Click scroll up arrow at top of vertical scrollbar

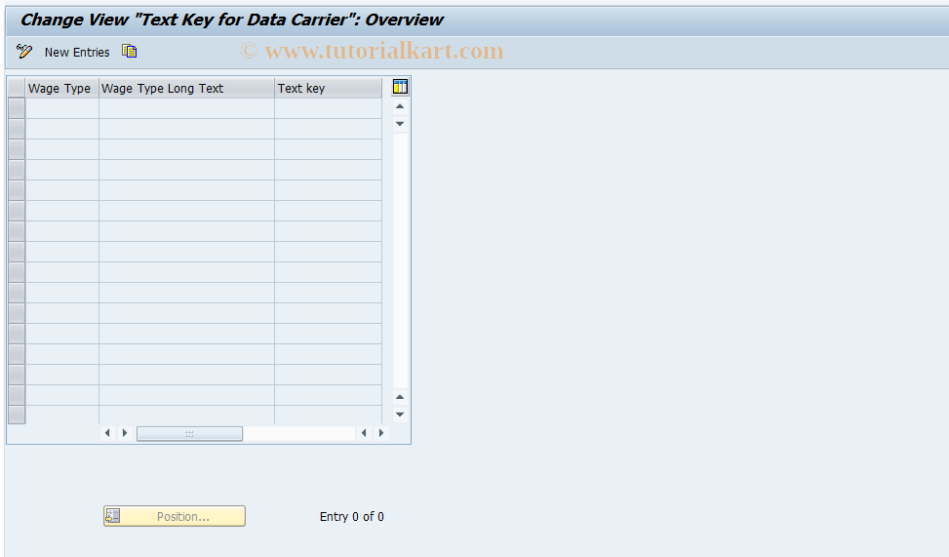[400, 106]
